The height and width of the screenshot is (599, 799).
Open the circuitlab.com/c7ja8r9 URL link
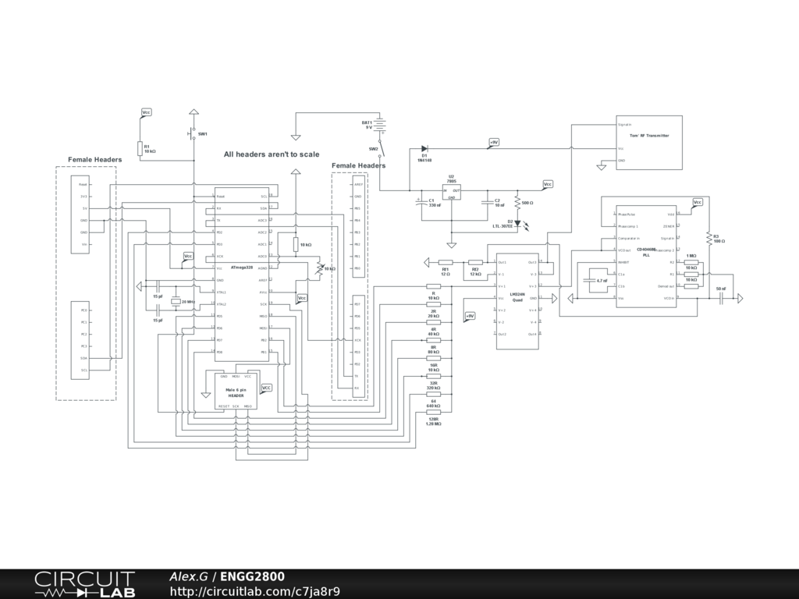254,591
